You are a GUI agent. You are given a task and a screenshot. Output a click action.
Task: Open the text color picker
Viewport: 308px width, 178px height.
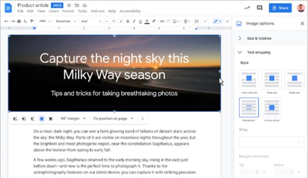pos(147,21)
